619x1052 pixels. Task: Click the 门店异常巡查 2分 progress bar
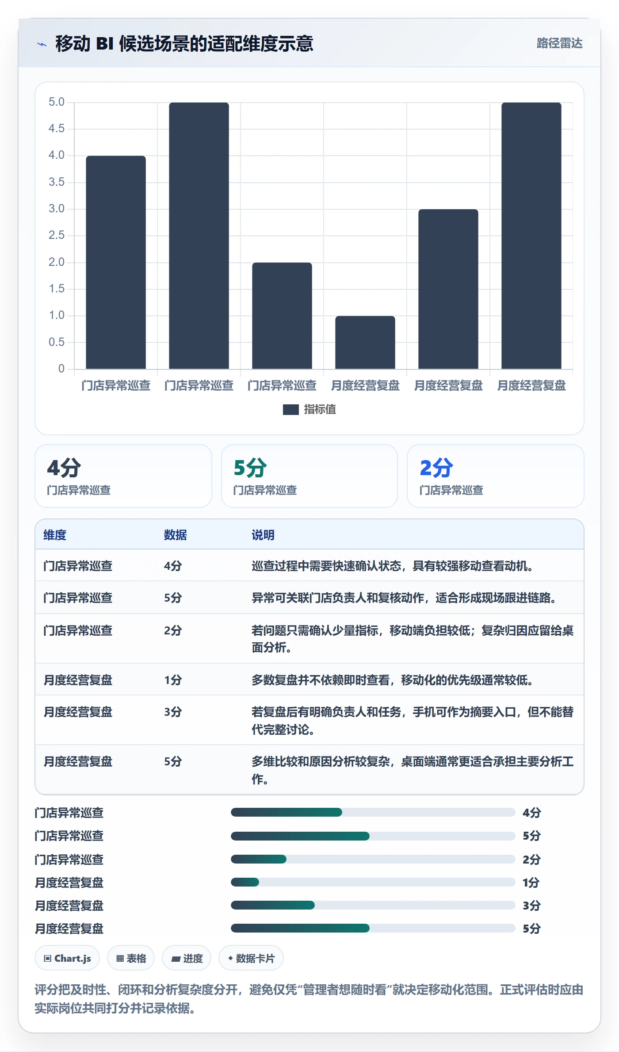(373, 859)
